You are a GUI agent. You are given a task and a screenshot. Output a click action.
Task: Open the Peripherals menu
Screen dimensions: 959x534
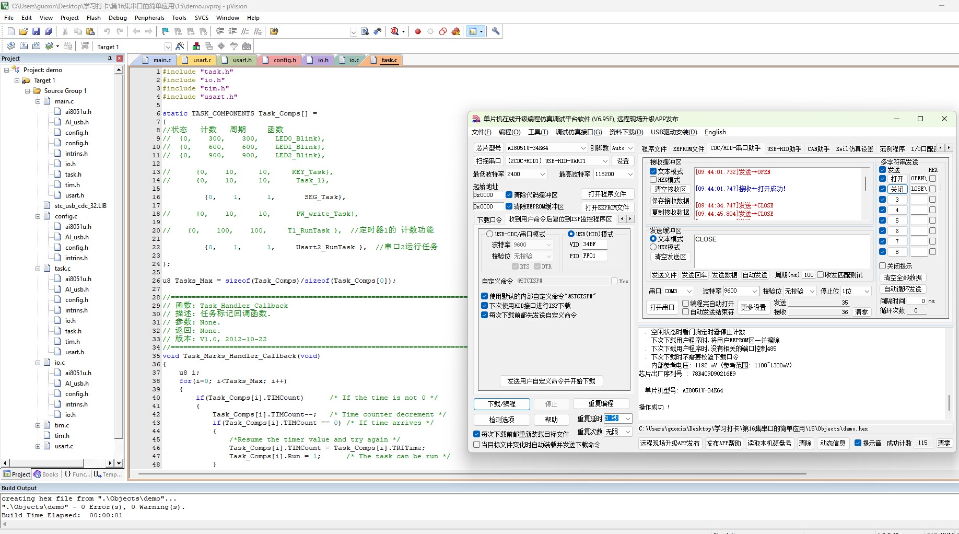149,18
